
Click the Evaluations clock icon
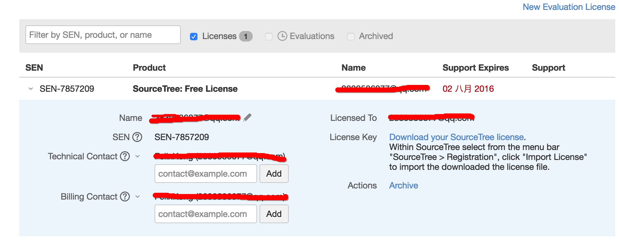pos(282,36)
